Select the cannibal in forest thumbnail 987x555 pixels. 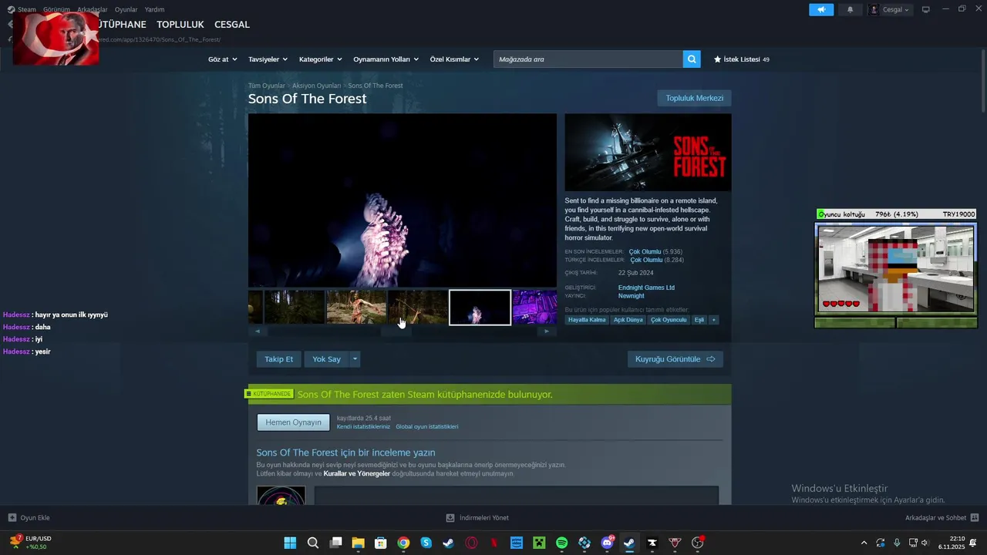356,308
